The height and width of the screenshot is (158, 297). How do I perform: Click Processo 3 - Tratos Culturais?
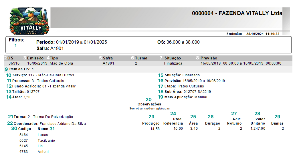38,81
